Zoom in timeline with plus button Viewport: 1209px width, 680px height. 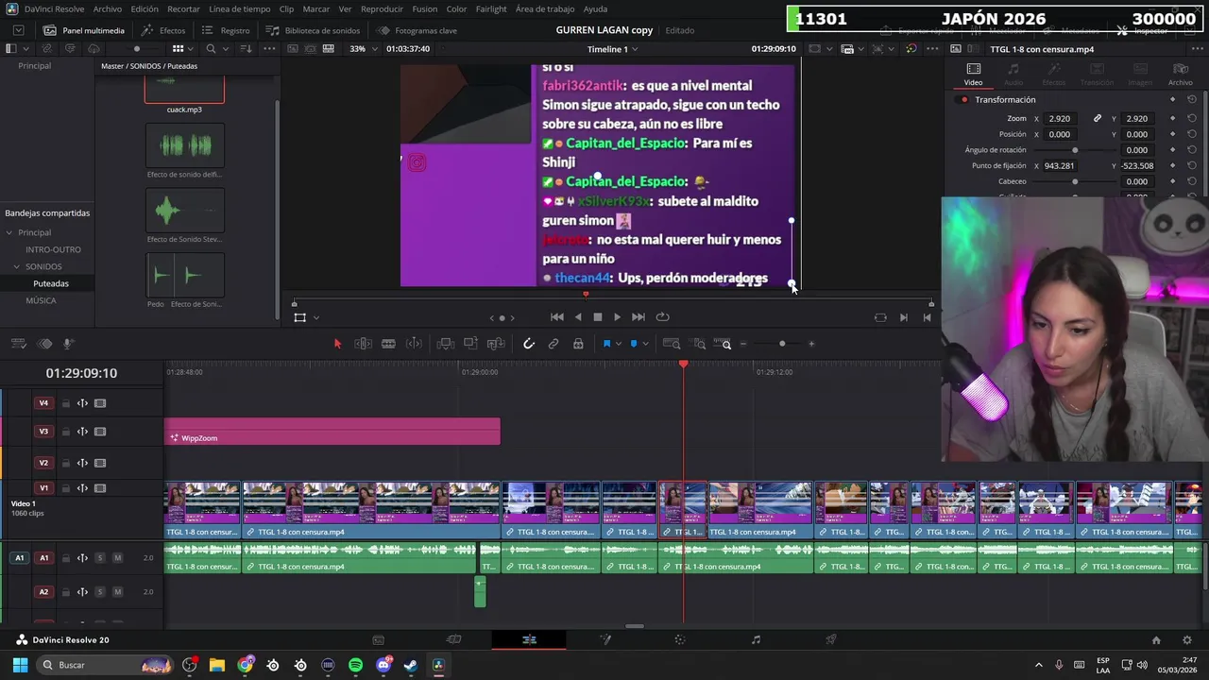point(811,344)
